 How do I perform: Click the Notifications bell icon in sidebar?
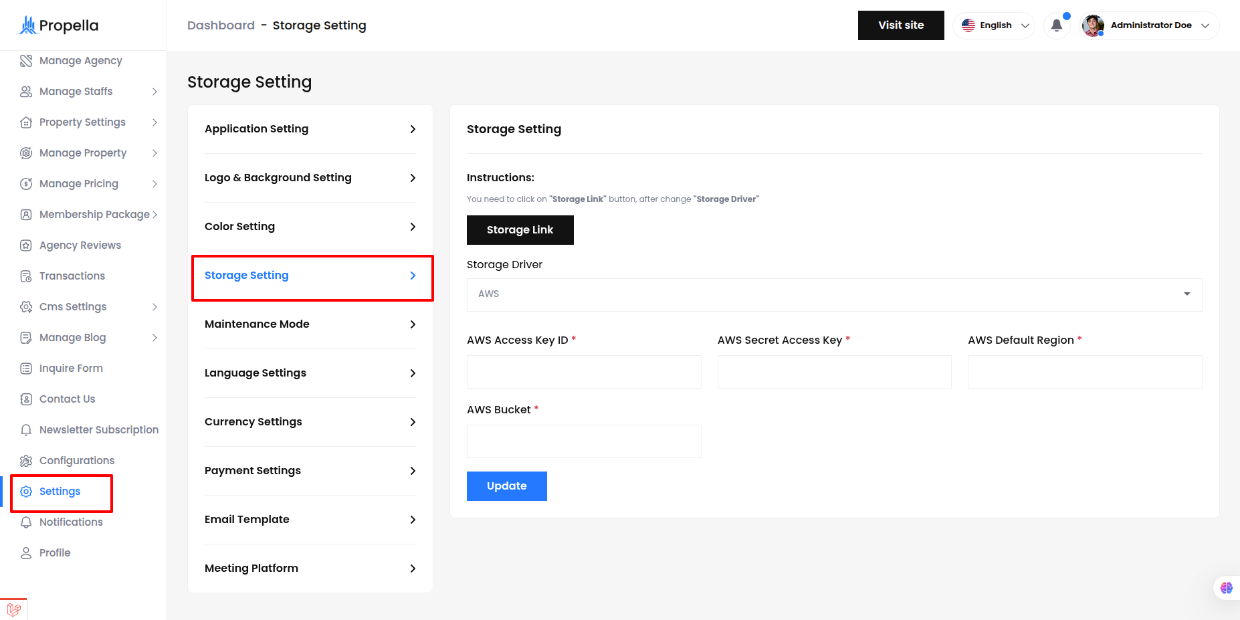pyautogui.click(x=26, y=522)
